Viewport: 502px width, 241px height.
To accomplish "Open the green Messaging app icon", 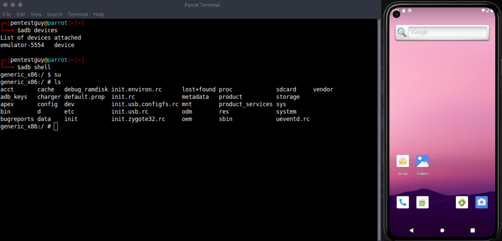I will pyautogui.click(x=422, y=202).
